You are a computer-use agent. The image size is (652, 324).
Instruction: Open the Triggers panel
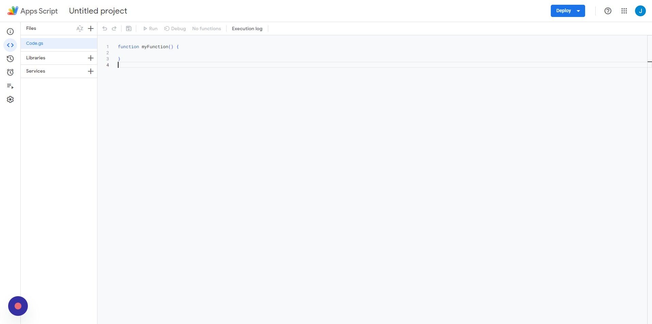10,72
